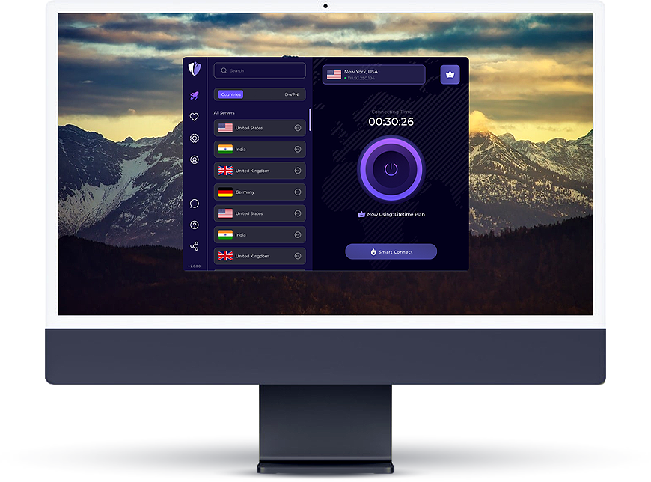Open settings with the gear icon
Viewport: 651px width, 482px height.
point(195,138)
